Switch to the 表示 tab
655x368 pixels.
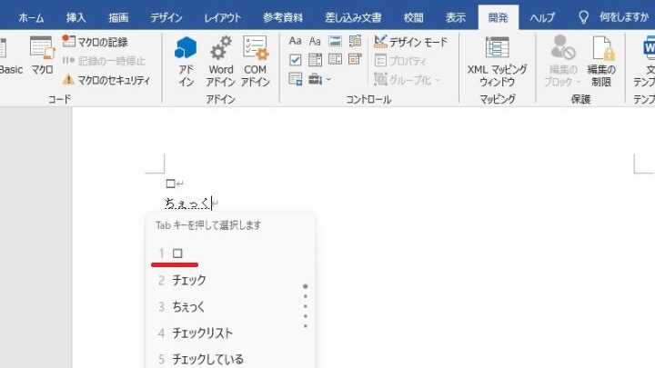(456, 17)
